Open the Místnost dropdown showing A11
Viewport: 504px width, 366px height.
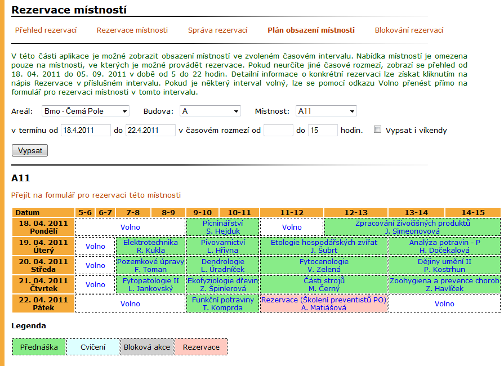click(x=326, y=111)
